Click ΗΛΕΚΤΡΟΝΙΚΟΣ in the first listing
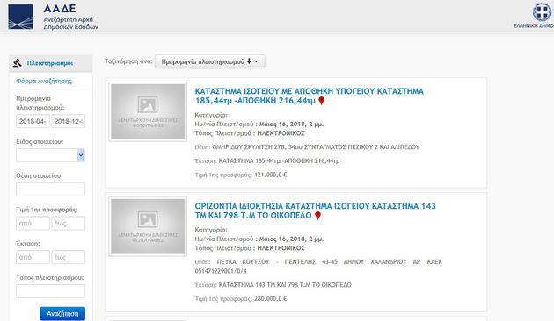The image size is (554, 321). (281, 133)
